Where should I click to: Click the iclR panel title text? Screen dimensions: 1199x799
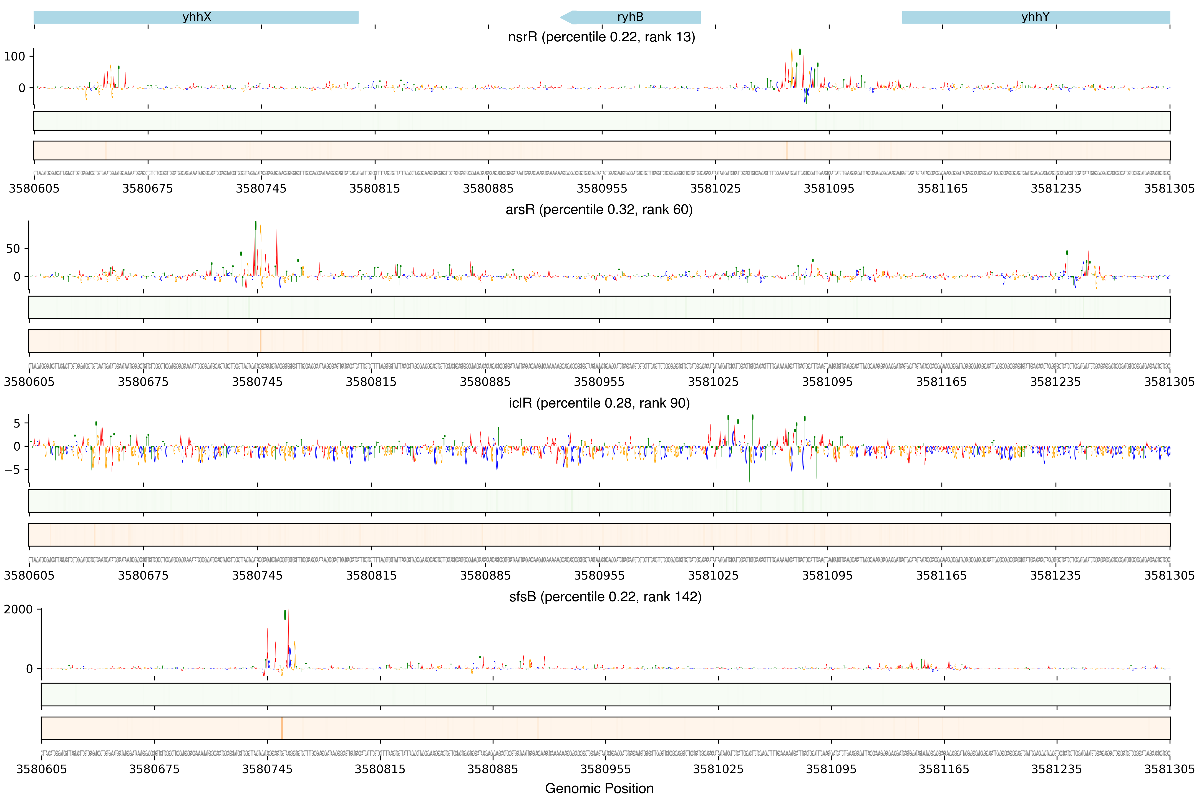click(x=599, y=403)
